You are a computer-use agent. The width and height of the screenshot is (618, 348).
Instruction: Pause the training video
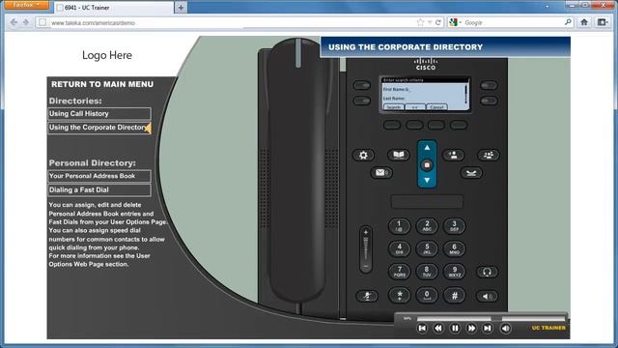pos(455,329)
